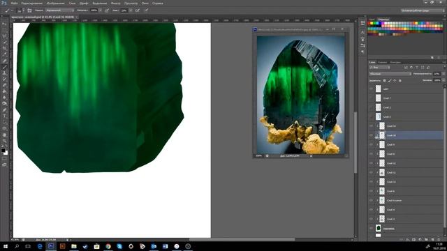Image resolution: width=447 pixels, height=251 pixels.
Task: Click Delete layer trash icon
Action: tap(439, 239)
